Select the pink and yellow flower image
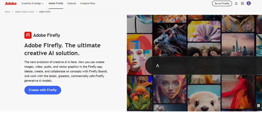Viewport: 262px width, 115px height. 204,31
